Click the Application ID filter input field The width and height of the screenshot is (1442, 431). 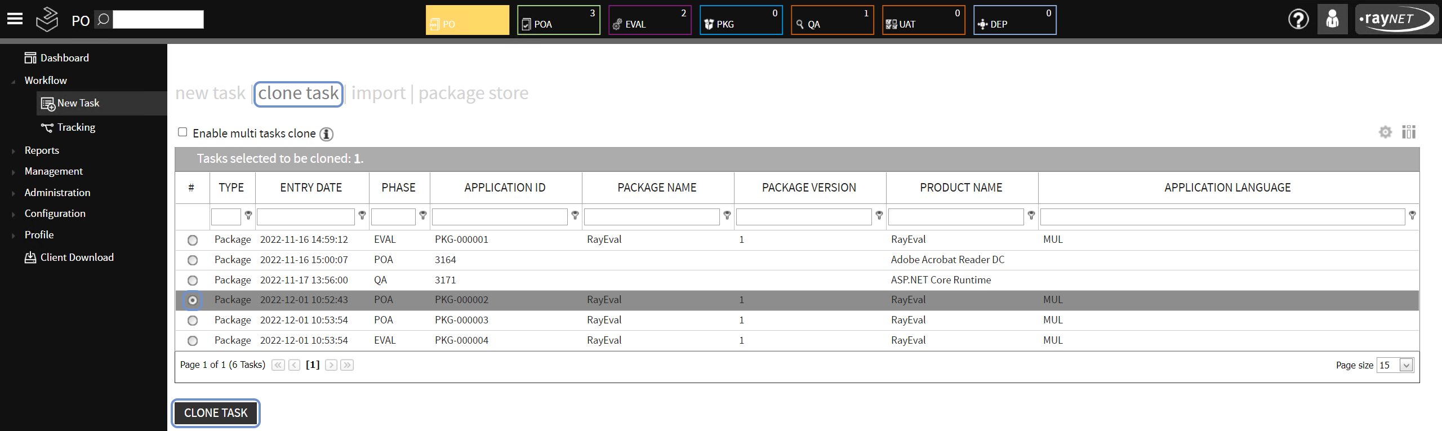[499, 217]
